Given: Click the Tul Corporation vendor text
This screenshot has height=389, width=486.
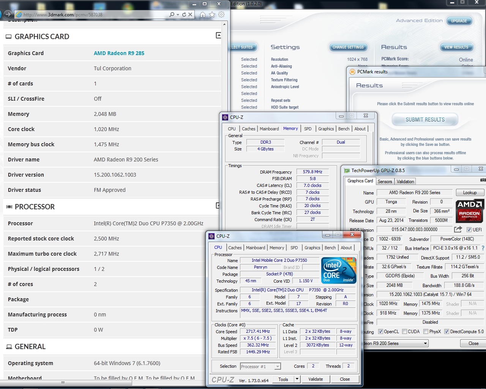Looking at the screenshot, I should 112,68.
